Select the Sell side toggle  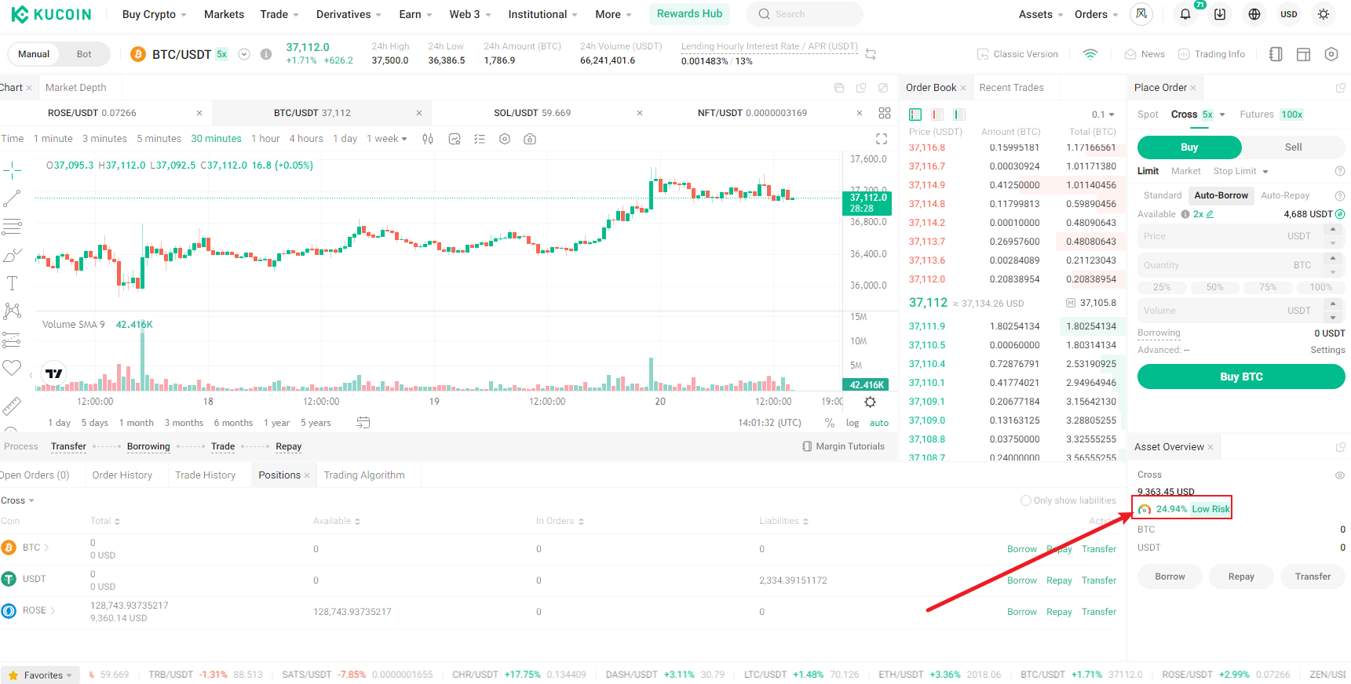click(x=1293, y=147)
